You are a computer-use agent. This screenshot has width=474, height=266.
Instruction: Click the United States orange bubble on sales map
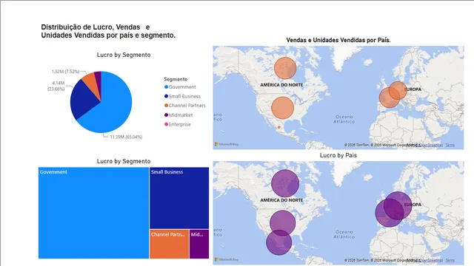coord(283,108)
